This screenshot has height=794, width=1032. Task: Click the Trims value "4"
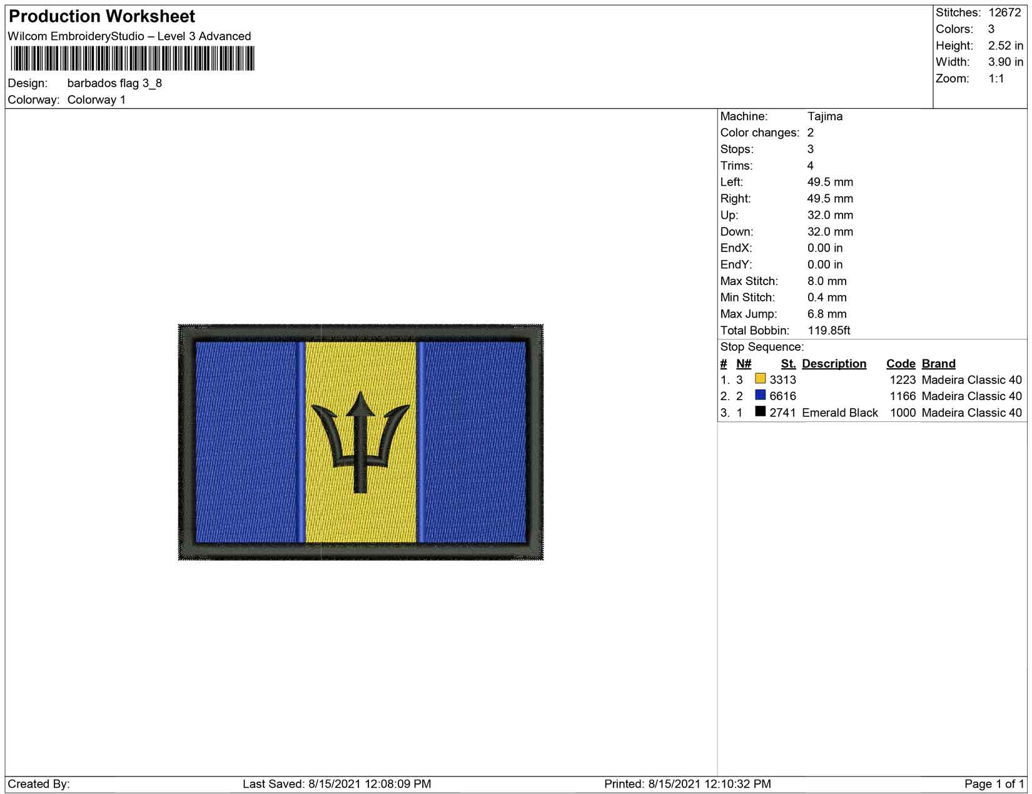pyautogui.click(x=811, y=166)
